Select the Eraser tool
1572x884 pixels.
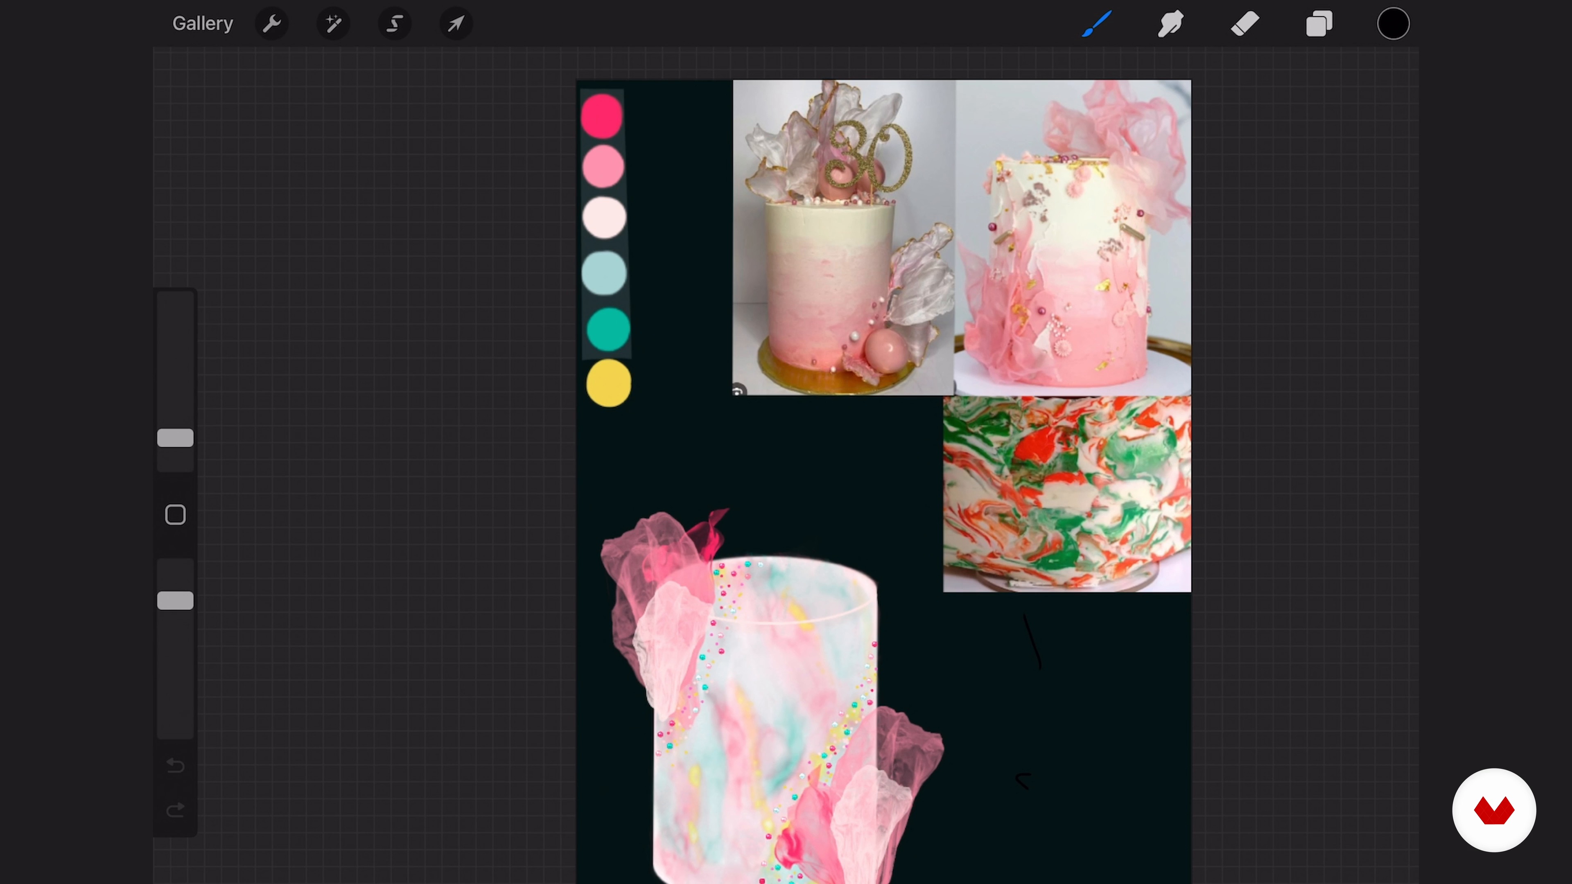click(x=1245, y=24)
